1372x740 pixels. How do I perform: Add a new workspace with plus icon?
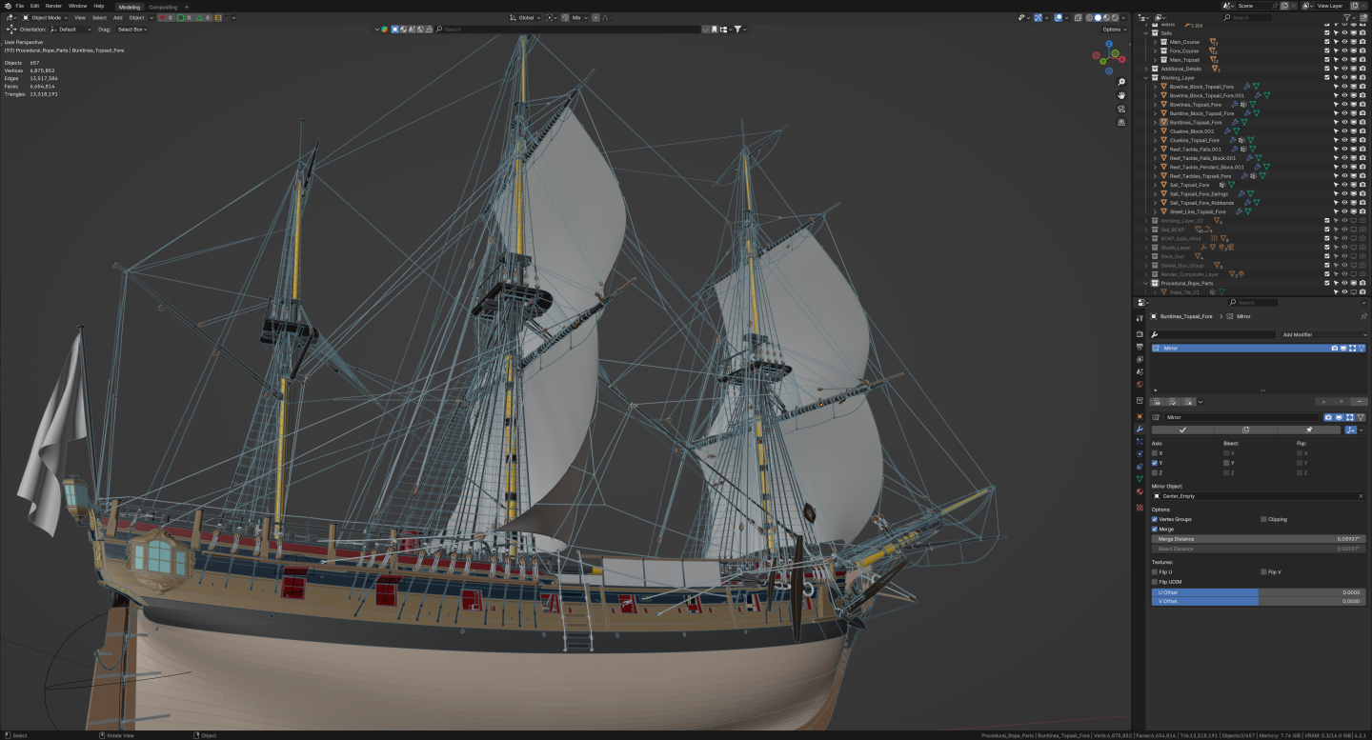coord(187,7)
